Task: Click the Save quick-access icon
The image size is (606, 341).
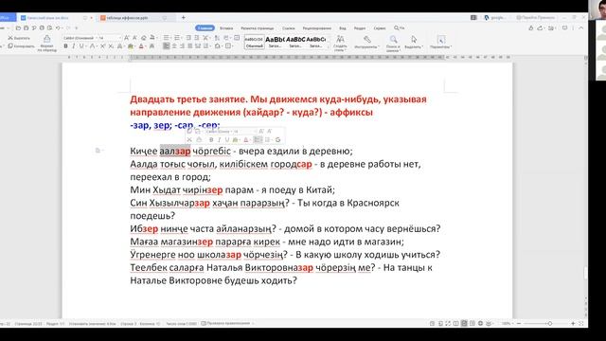Action: tap(26, 27)
